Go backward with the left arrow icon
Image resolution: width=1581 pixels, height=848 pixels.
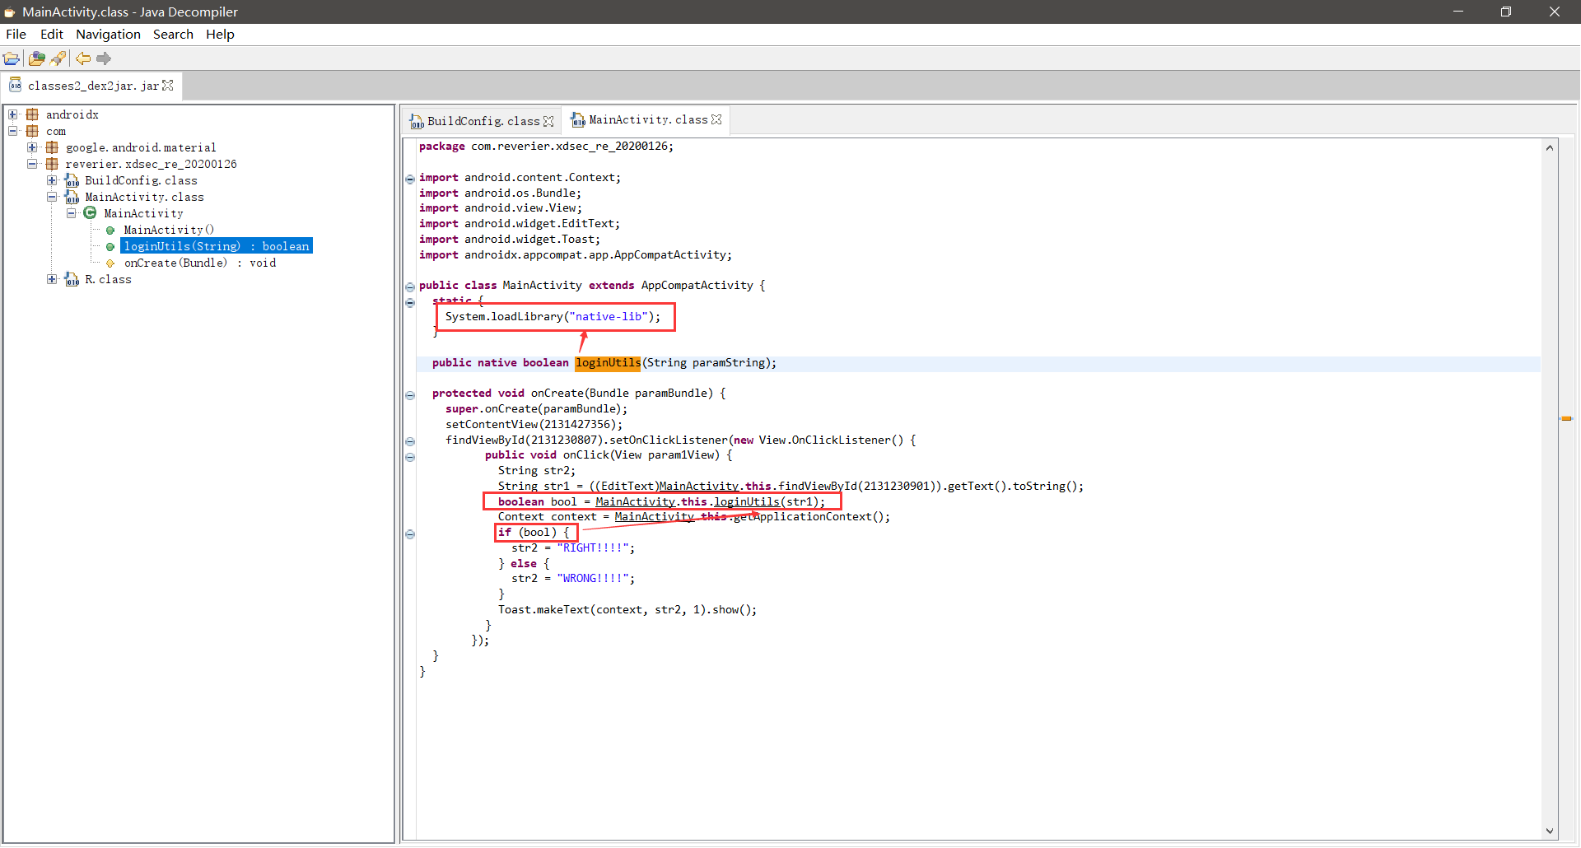click(83, 58)
